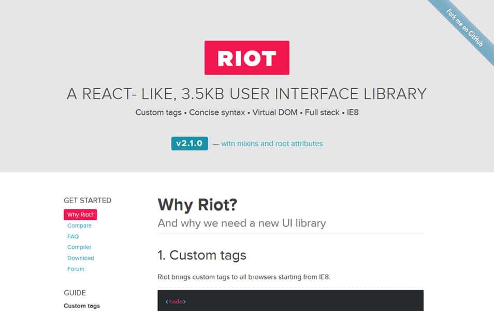The height and width of the screenshot is (311, 494).
Task: Click the 'Riot brings custom tags' sentence
Action: pos(244,277)
